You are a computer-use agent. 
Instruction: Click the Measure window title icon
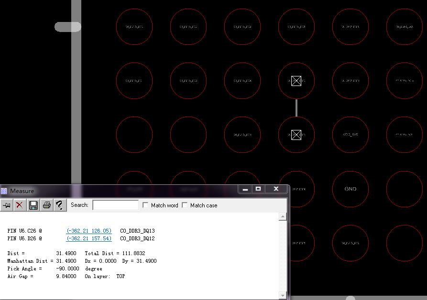(4, 191)
